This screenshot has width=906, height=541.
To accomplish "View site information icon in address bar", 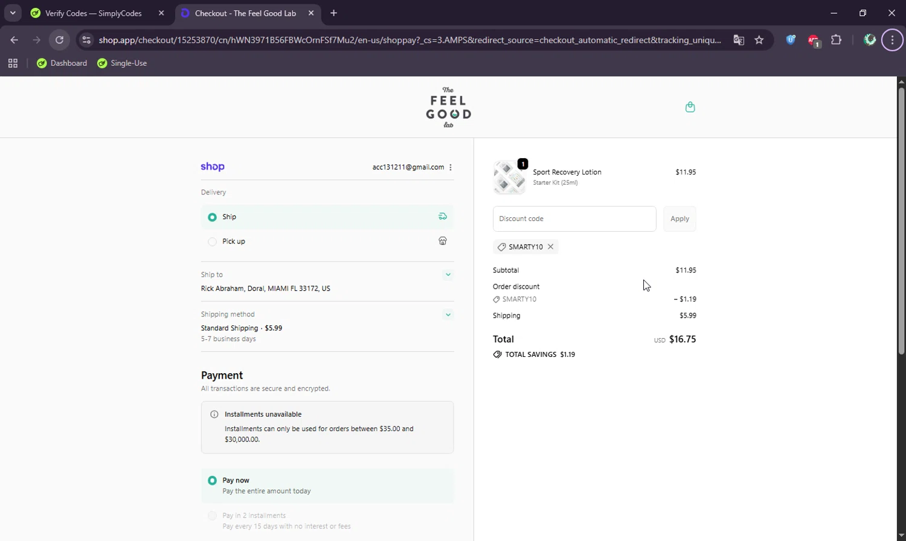I will [86, 40].
